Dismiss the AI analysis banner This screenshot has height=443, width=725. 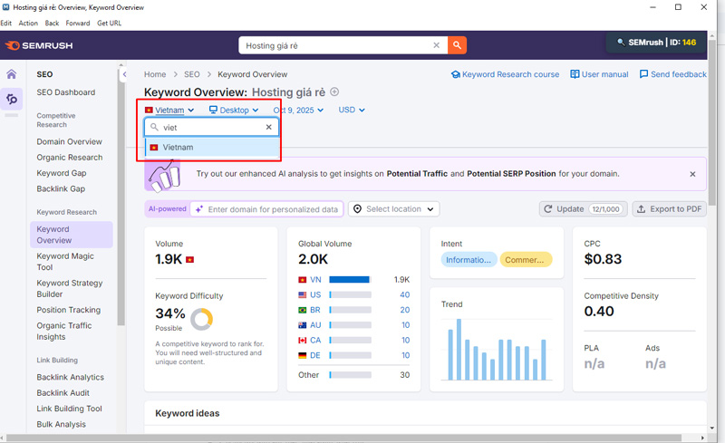click(x=692, y=174)
